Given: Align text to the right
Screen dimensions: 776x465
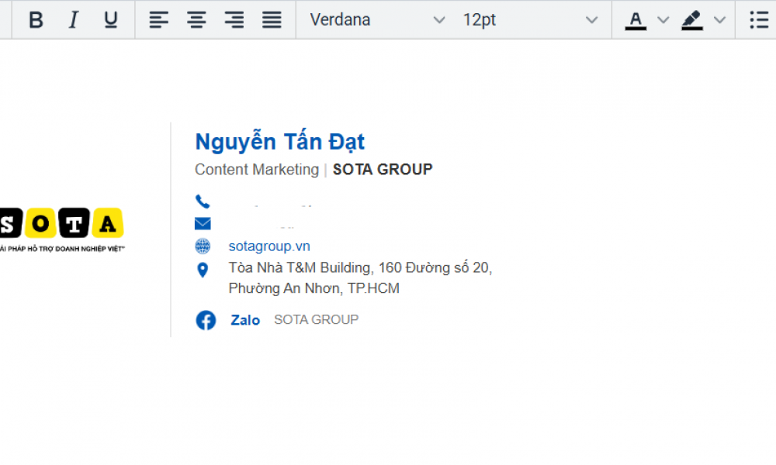Looking at the screenshot, I should [x=234, y=20].
